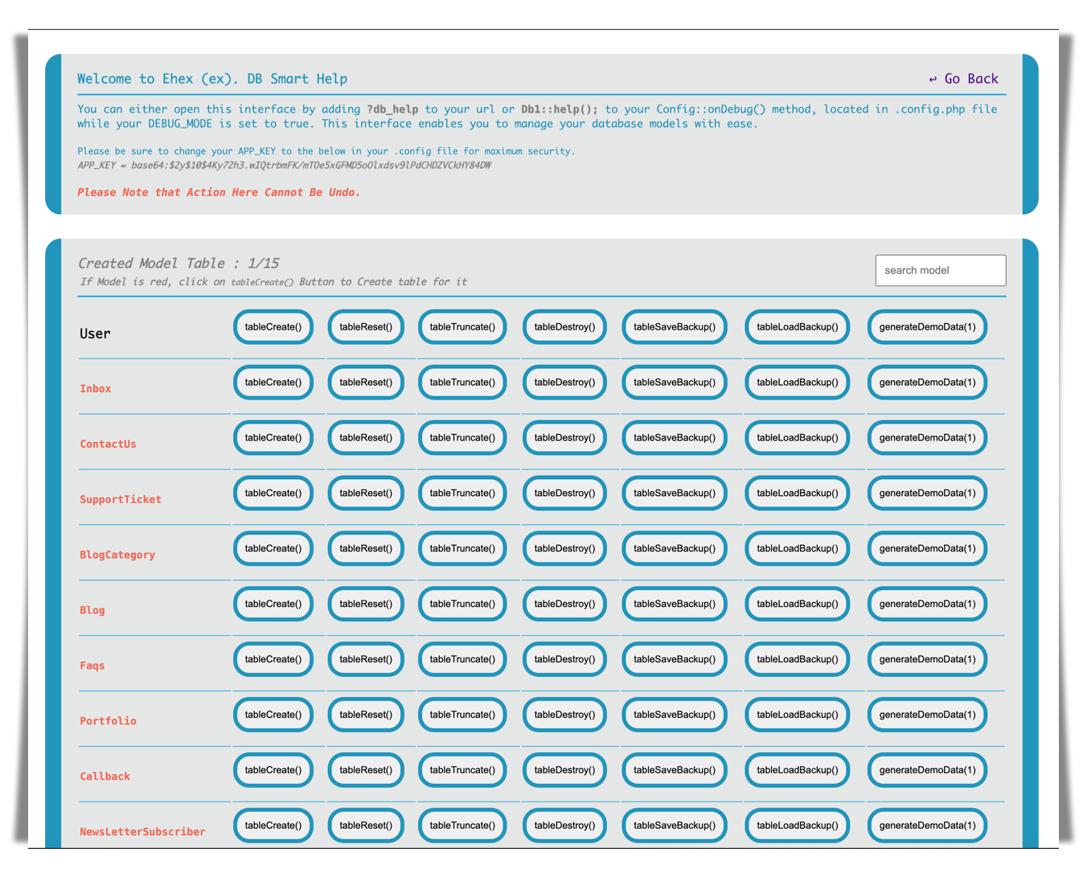Click the Welcome to Ehex heading
This screenshot has width=1087, height=877.
tap(212, 79)
